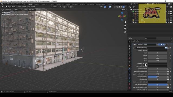173x97 pixels.
Task: Toggle X-ray mode in viewport header
Action: (x=115, y=7)
